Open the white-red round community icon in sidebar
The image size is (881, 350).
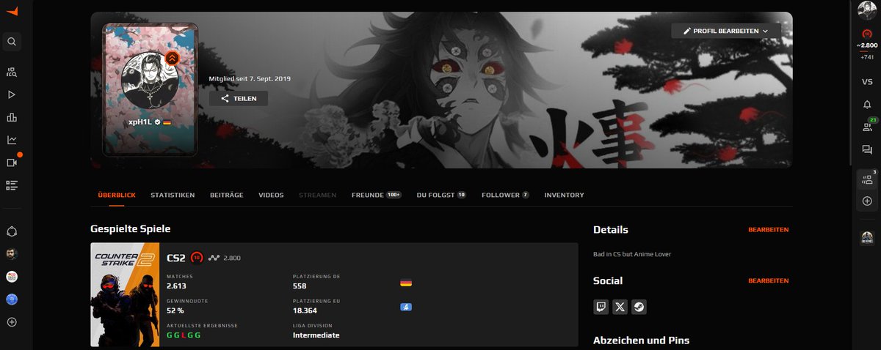12,277
